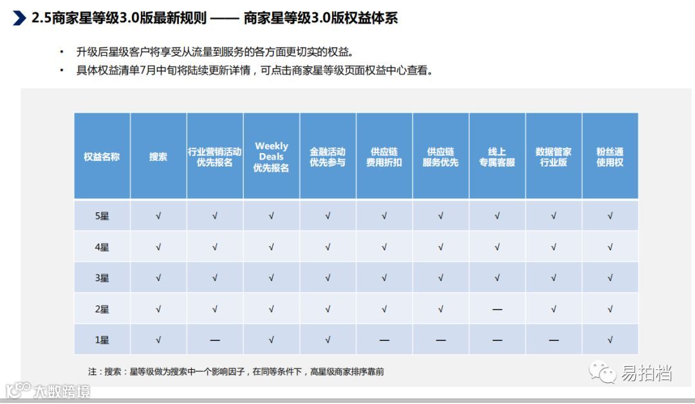Click the 行业营销活动优先报名 column header

pos(214,156)
